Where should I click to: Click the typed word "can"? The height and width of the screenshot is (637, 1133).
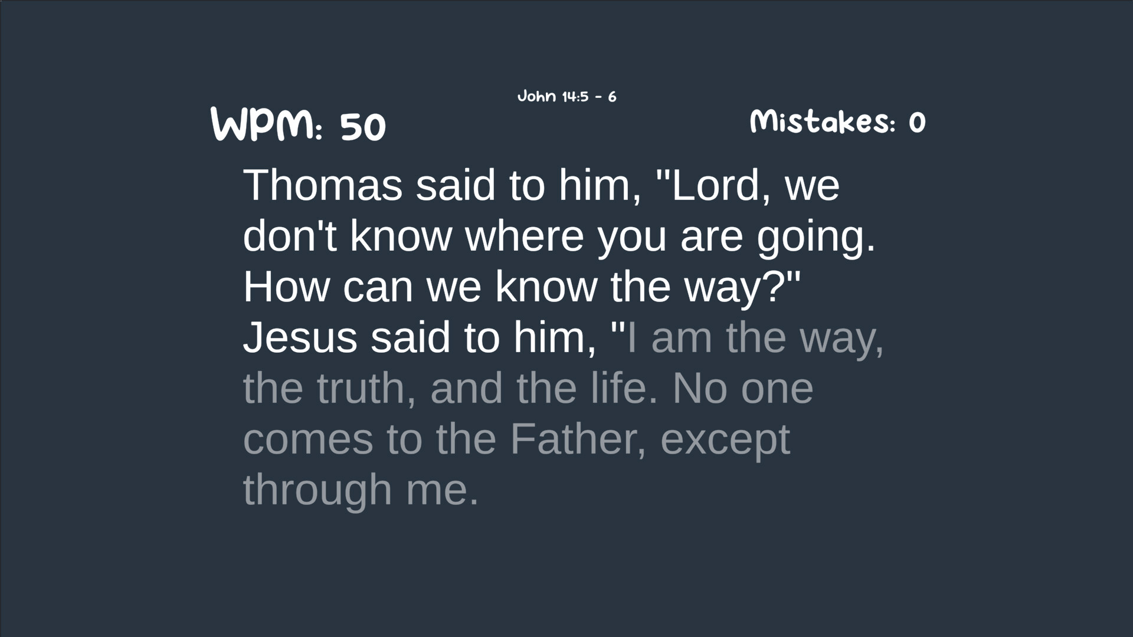378,287
